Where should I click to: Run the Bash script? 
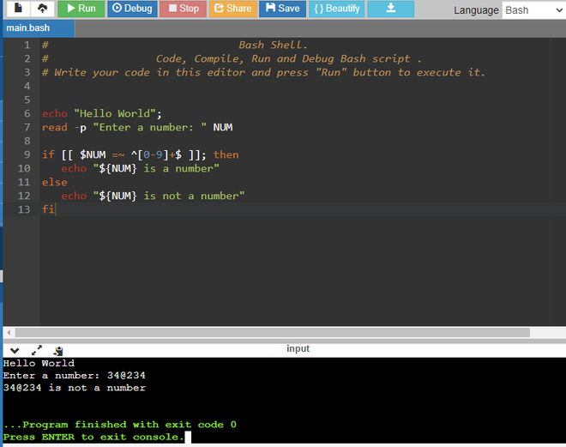click(x=81, y=9)
